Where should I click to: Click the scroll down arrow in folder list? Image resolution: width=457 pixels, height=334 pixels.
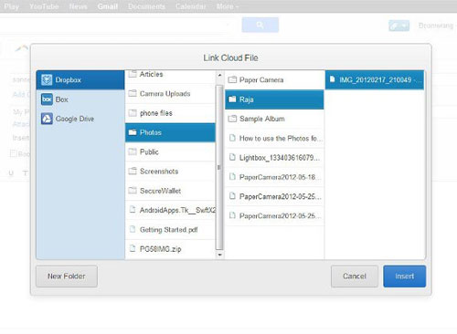219,255
